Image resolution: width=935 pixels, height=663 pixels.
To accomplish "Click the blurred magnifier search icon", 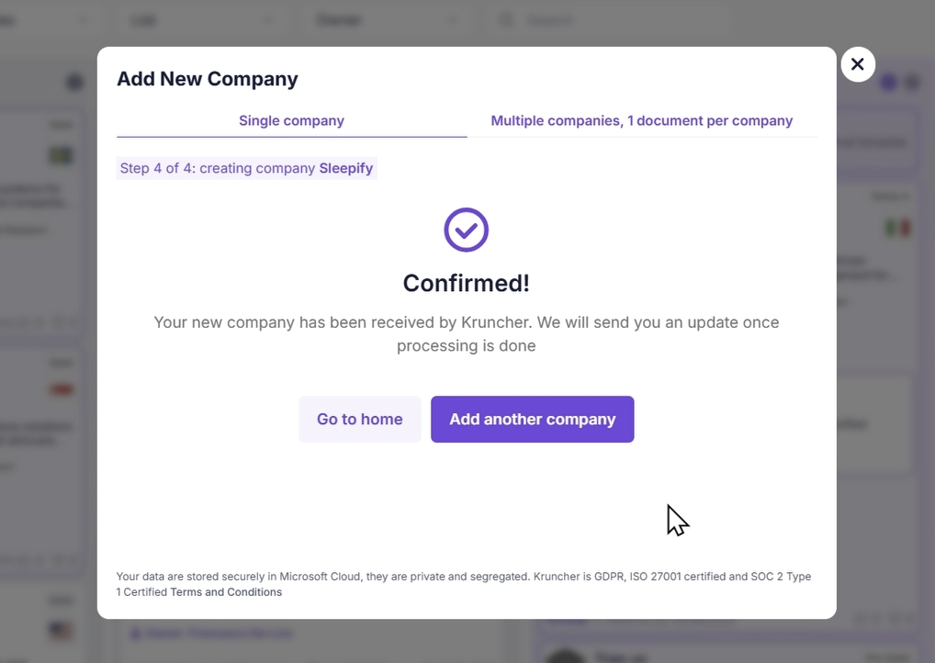I will click(x=506, y=20).
